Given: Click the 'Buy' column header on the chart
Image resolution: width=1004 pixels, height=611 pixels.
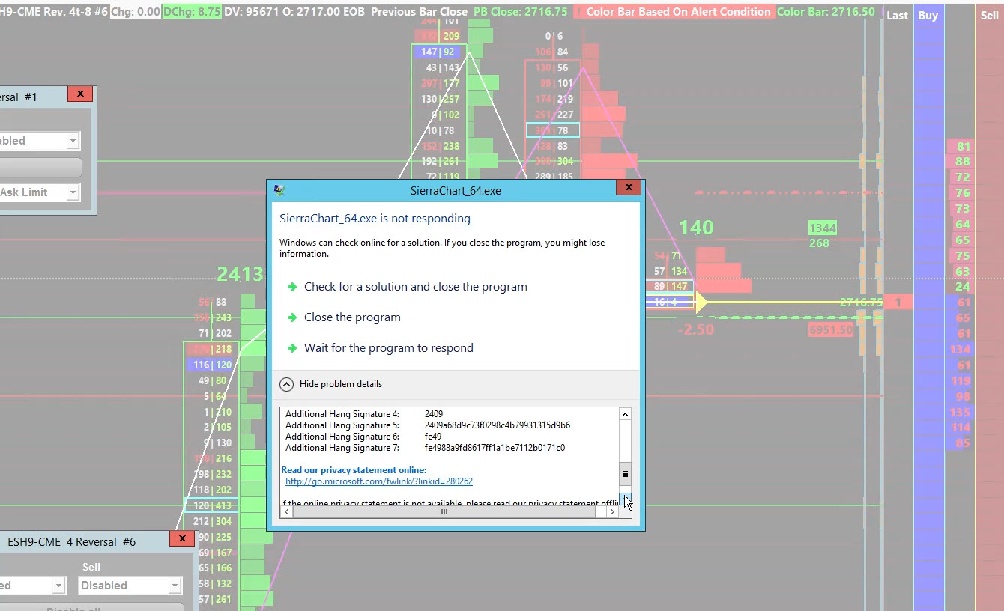Looking at the screenshot, I should coord(928,15).
